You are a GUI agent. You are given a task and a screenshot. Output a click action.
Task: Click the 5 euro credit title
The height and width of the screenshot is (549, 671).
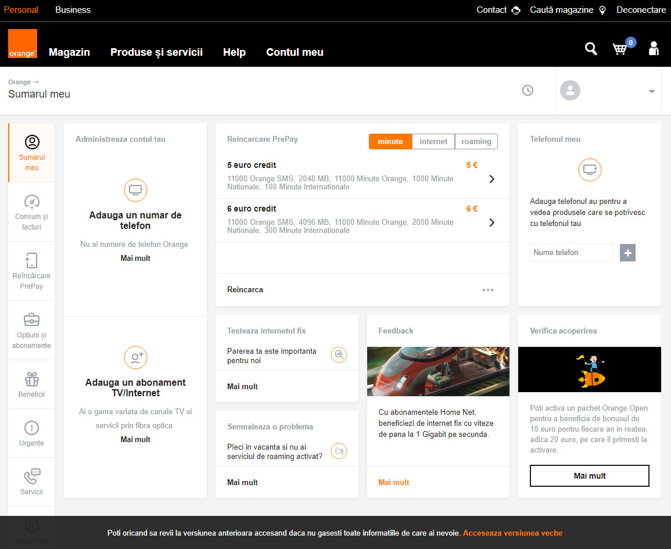click(x=252, y=165)
